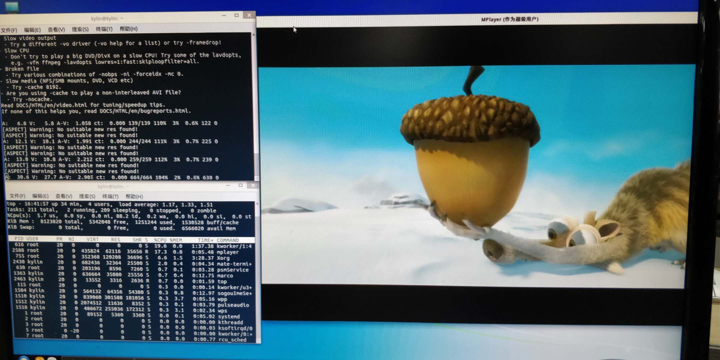
Task: Close the terminal running the top command
Action: [x=253, y=185]
